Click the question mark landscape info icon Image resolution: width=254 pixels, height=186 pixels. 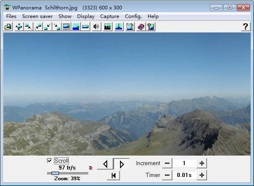coord(151,27)
